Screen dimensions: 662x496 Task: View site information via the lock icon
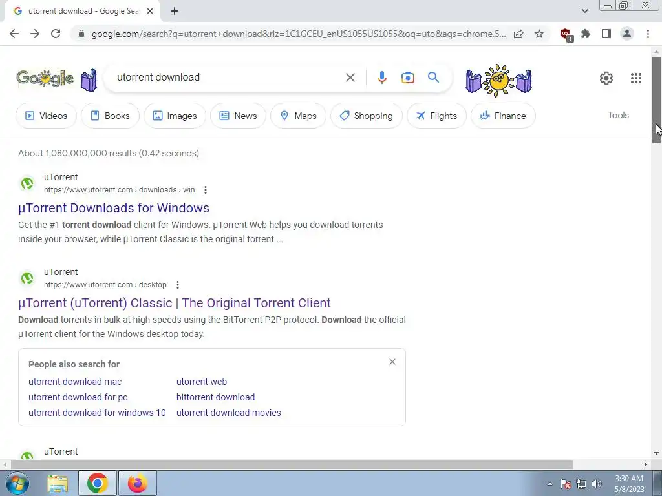[81, 34]
